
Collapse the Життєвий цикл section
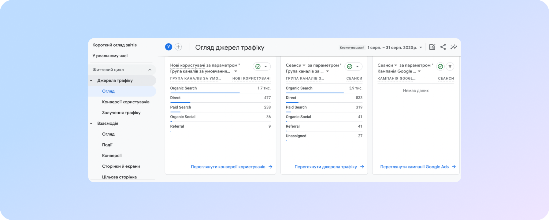click(x=150, y=70)
